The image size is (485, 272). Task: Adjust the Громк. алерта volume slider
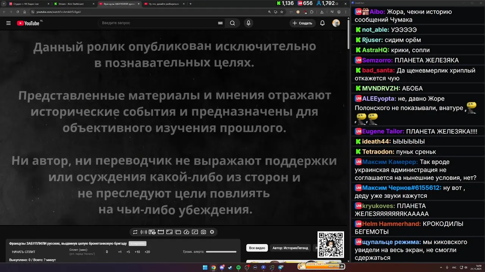[221, 252]
